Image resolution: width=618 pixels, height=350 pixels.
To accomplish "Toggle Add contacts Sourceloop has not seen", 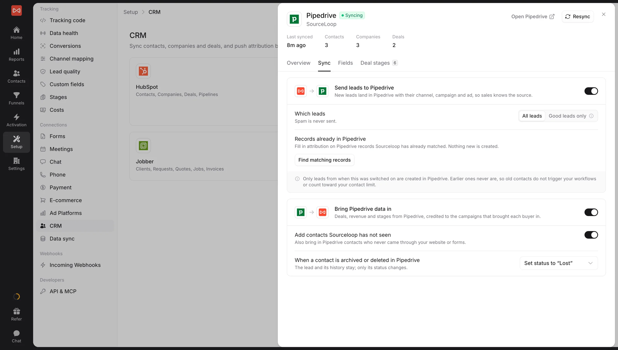I will 591,235.
